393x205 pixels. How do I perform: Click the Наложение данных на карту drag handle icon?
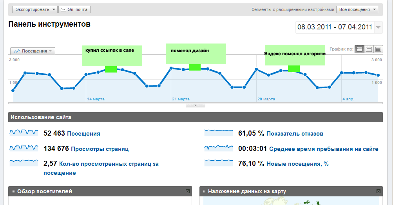(205, 191)
